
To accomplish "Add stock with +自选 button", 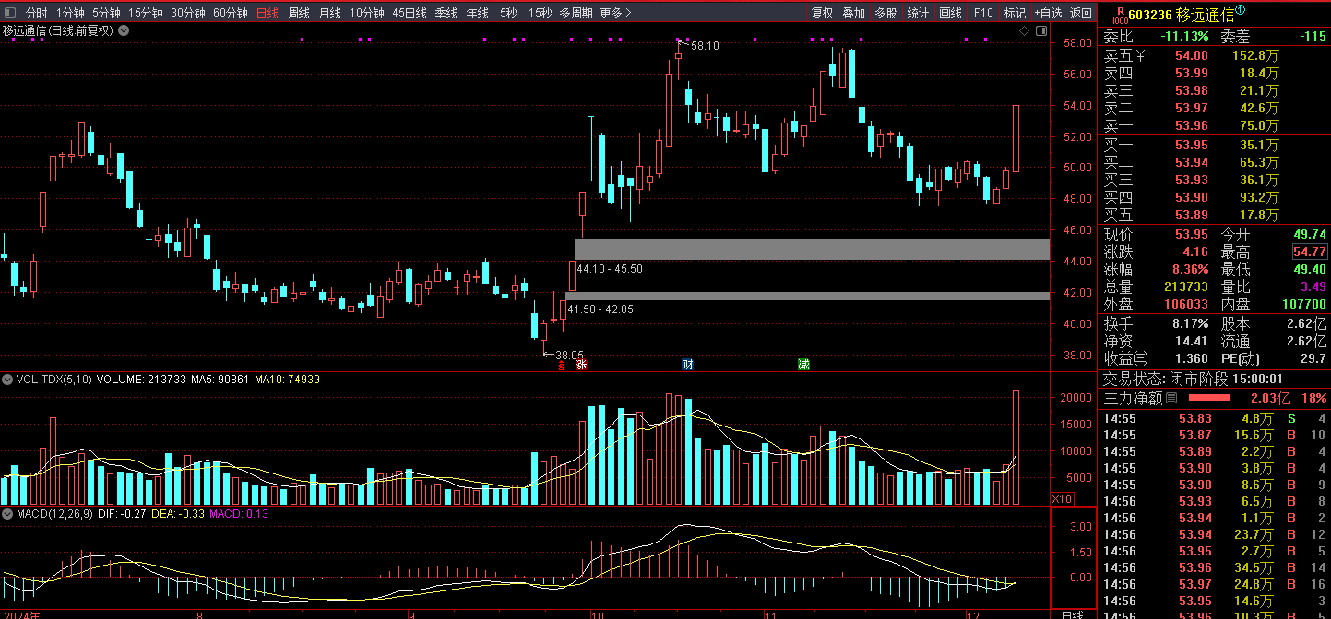I will [x=1048, y=13].
